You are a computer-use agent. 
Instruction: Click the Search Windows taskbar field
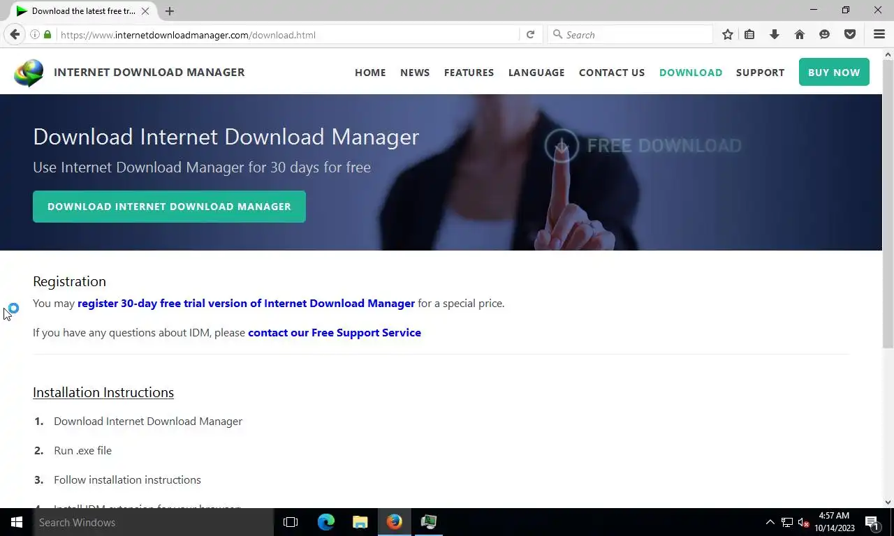[x=153, y=522]
